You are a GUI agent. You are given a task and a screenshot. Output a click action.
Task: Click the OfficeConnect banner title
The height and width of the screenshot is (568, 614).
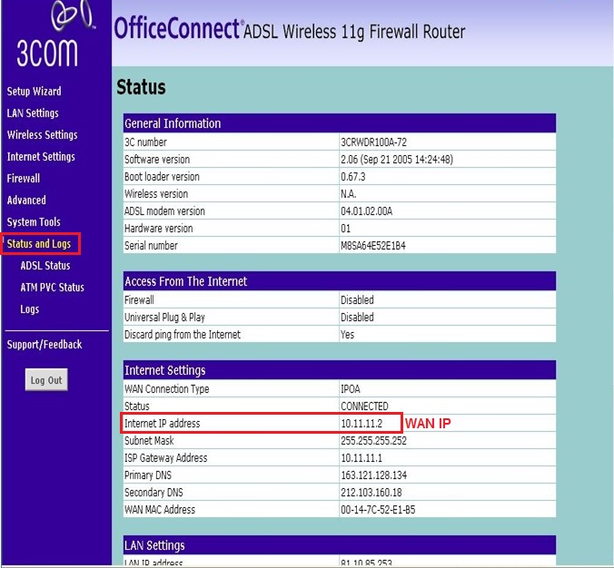pyautogui.click(x=177, y=29)
